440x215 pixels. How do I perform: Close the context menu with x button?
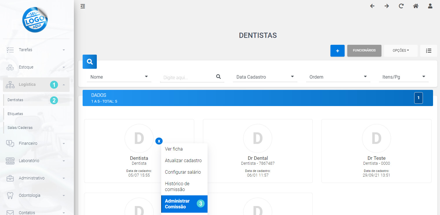159,141
